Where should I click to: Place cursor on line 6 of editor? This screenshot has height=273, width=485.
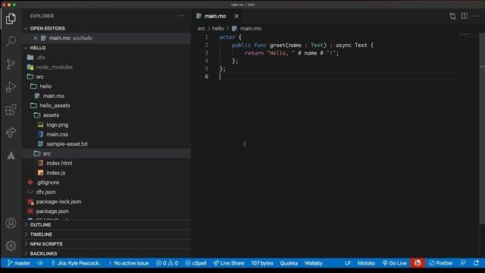pos(337,77)
